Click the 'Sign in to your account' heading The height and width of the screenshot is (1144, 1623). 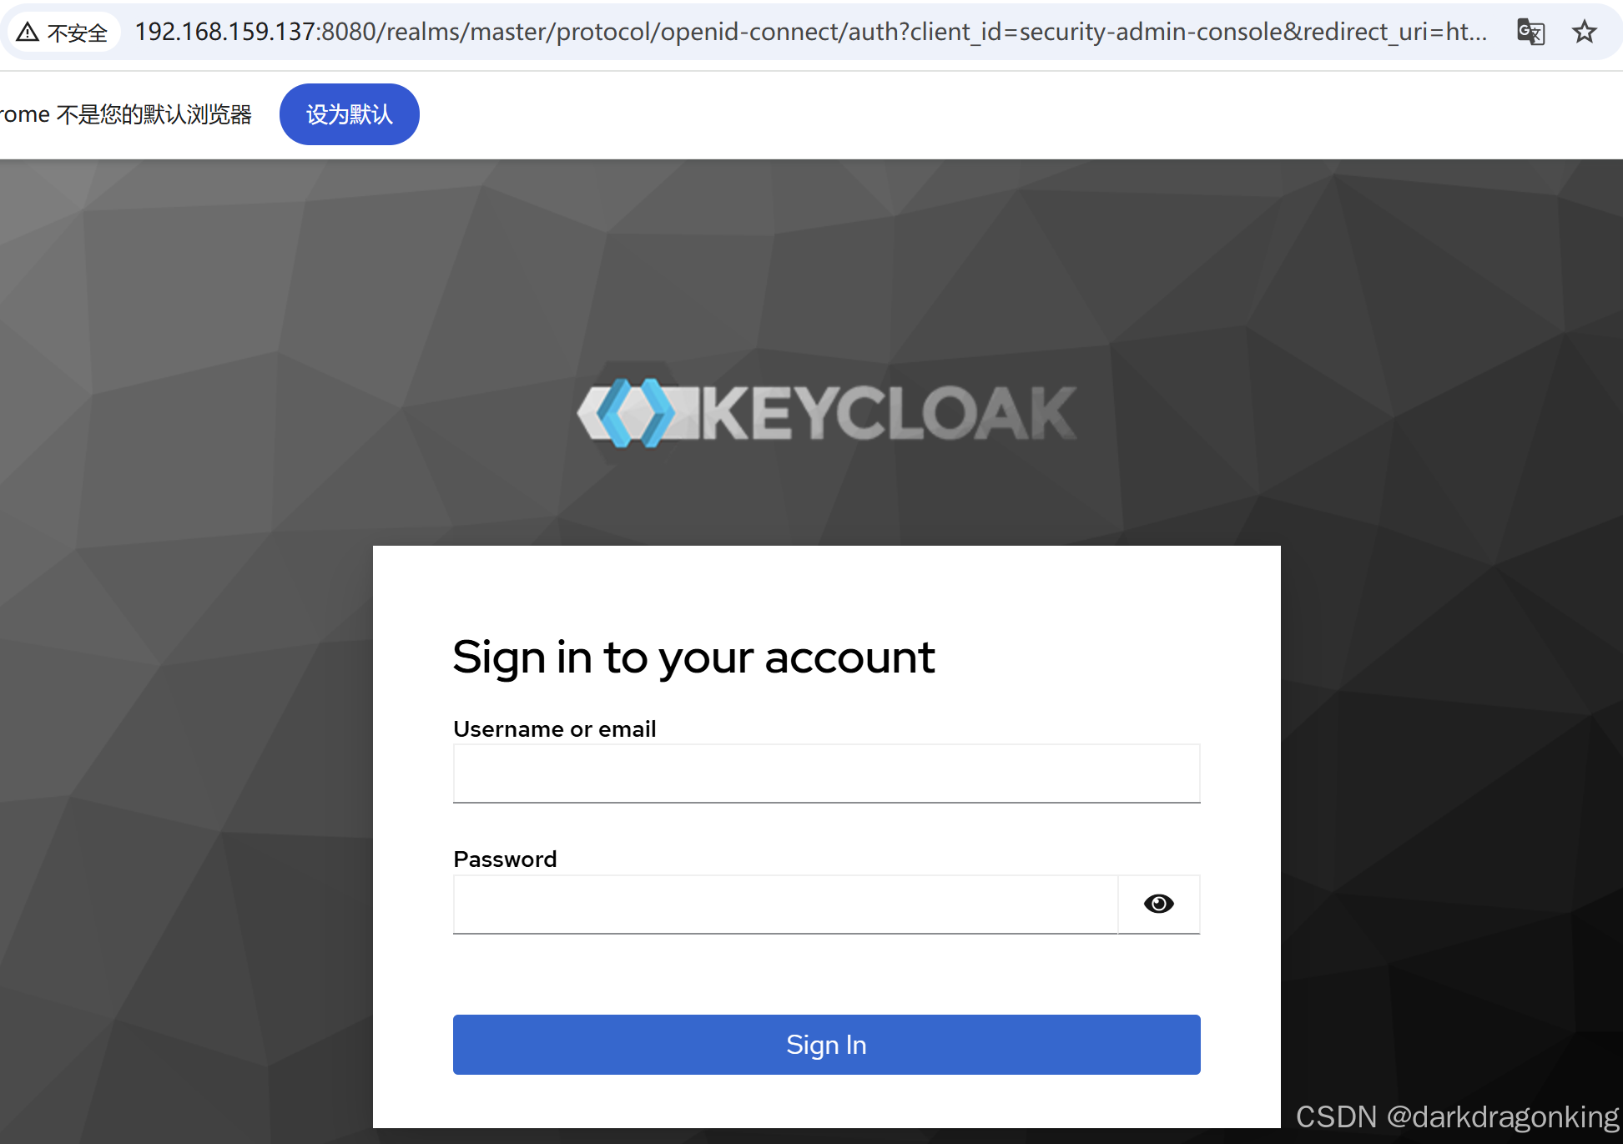click(x=693, y=658)
